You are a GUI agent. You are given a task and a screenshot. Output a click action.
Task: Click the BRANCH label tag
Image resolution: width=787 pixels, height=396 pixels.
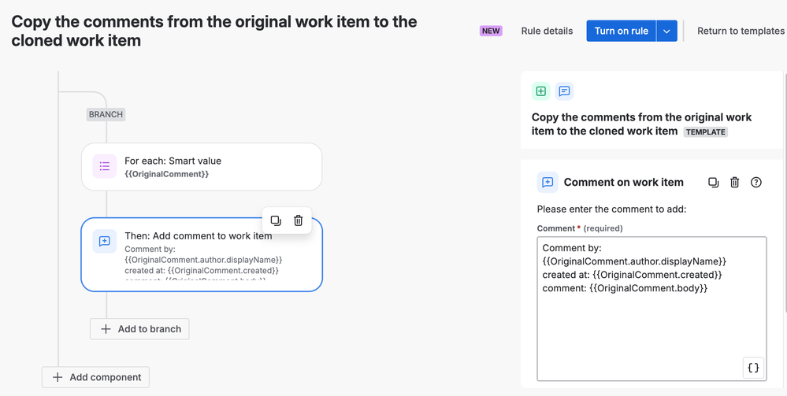point(106,114)
